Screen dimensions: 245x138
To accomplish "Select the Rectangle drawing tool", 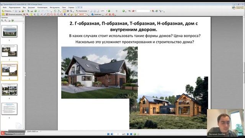I will click(48, 15).
